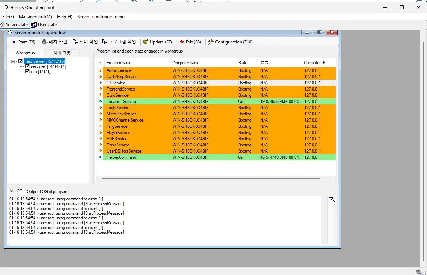
Task: Switch to the 서버 그룹 tab
Action: [x=62, y=53]
